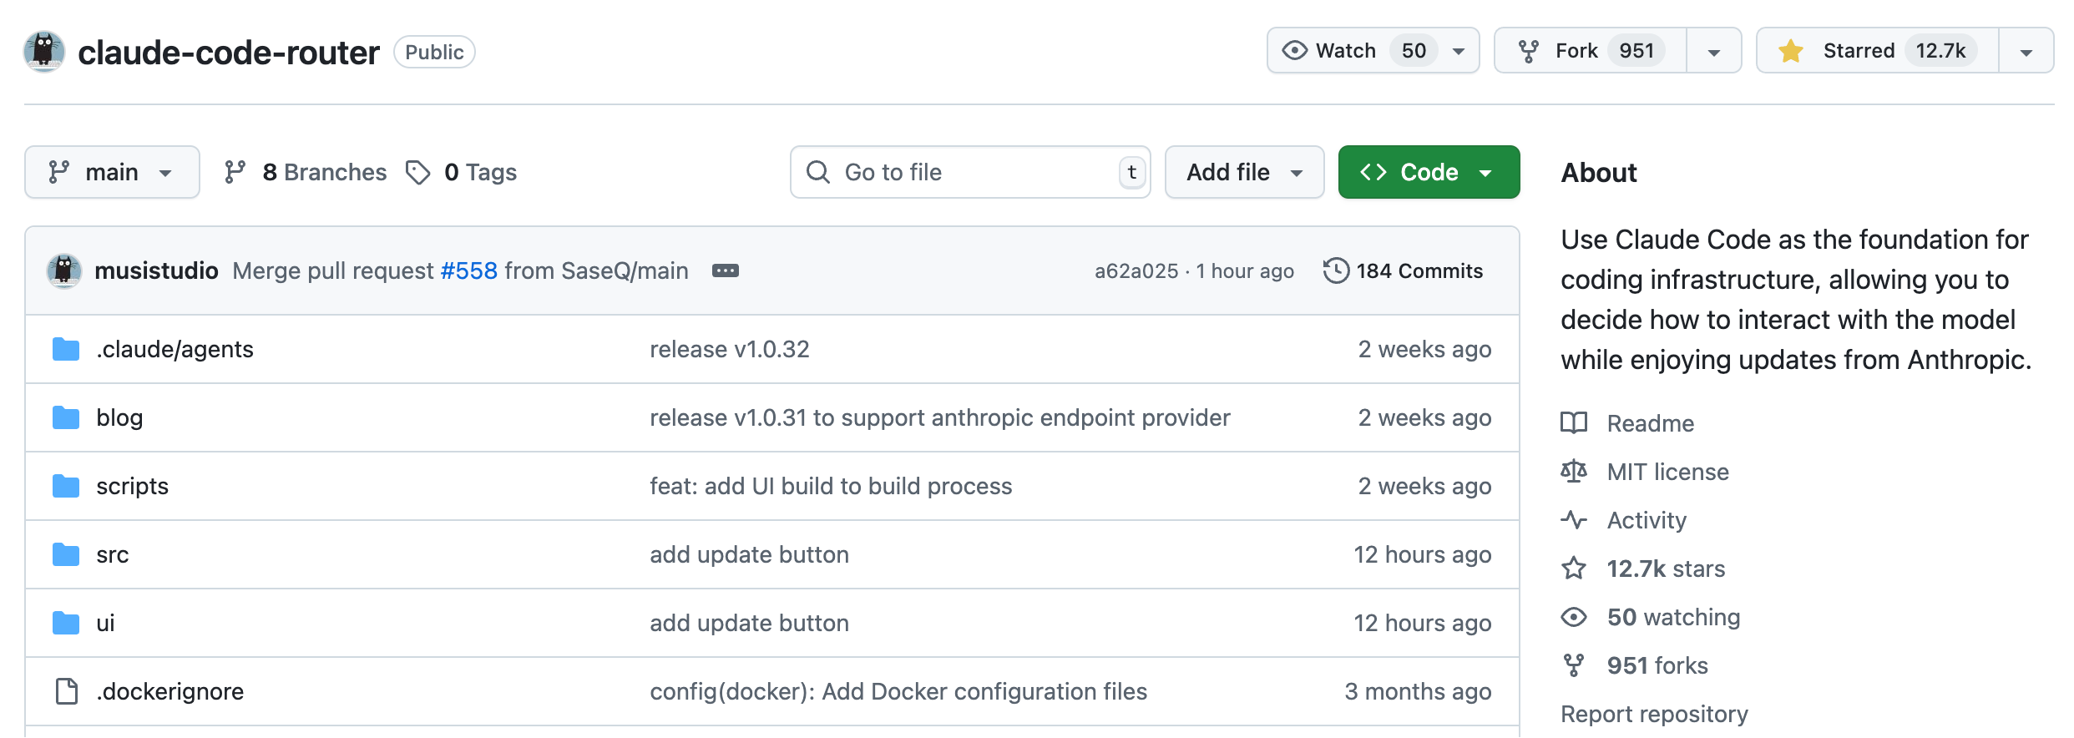Click the star icon beside 12.7k stars
The width and height of the screenshot is (2074, 738).
[x=1574, y=569]
